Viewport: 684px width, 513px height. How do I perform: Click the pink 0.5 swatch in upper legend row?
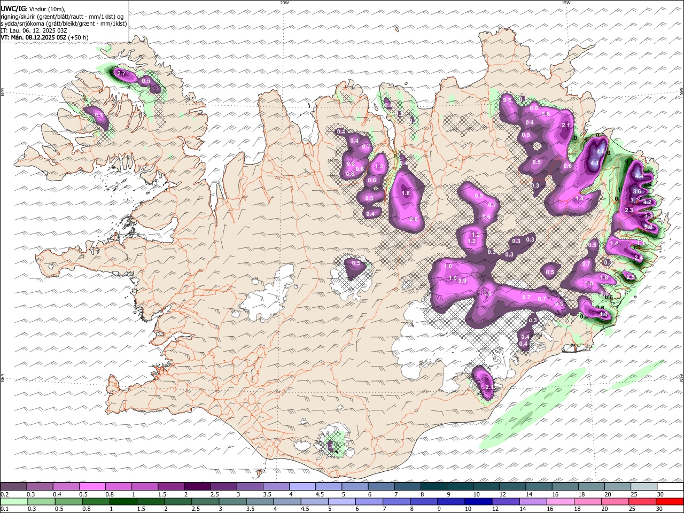(x=92, y=486)
